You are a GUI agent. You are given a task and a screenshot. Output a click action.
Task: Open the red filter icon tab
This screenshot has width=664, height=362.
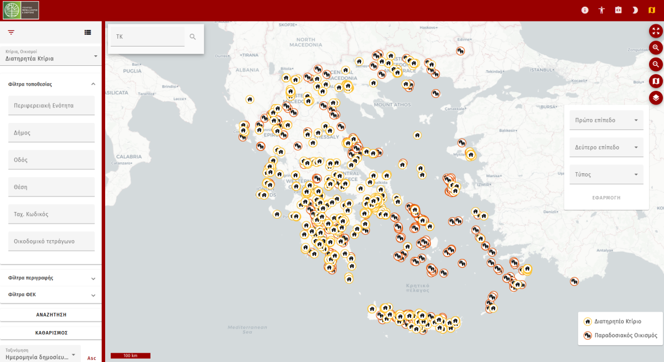click(11, 33)
